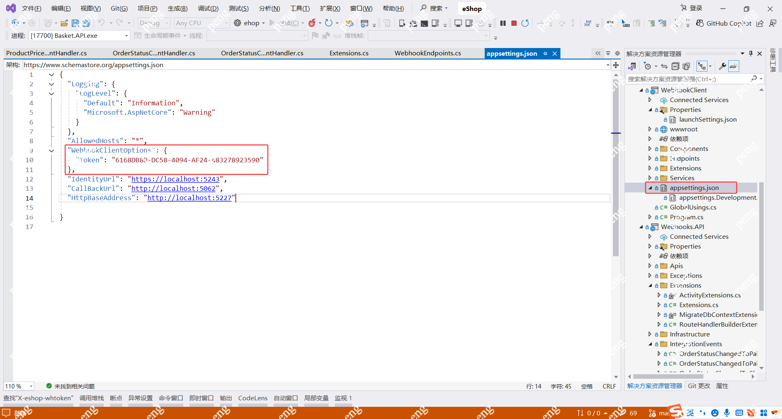
Task: Collapse the WebhookClient project node
Action: pos(641,90)
